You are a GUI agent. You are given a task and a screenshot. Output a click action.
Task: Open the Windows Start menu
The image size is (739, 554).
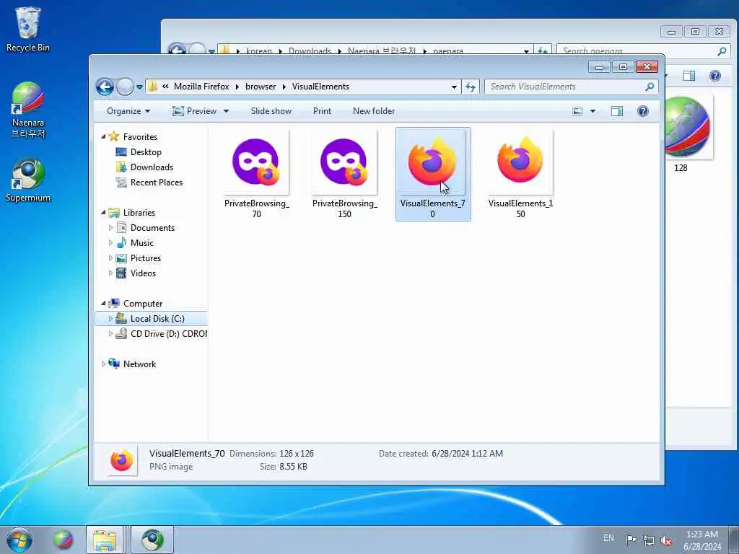(19, 540)
